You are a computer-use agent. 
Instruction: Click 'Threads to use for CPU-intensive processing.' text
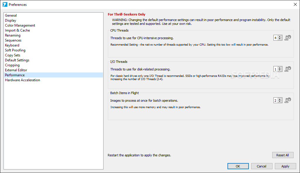click(142, 38)
